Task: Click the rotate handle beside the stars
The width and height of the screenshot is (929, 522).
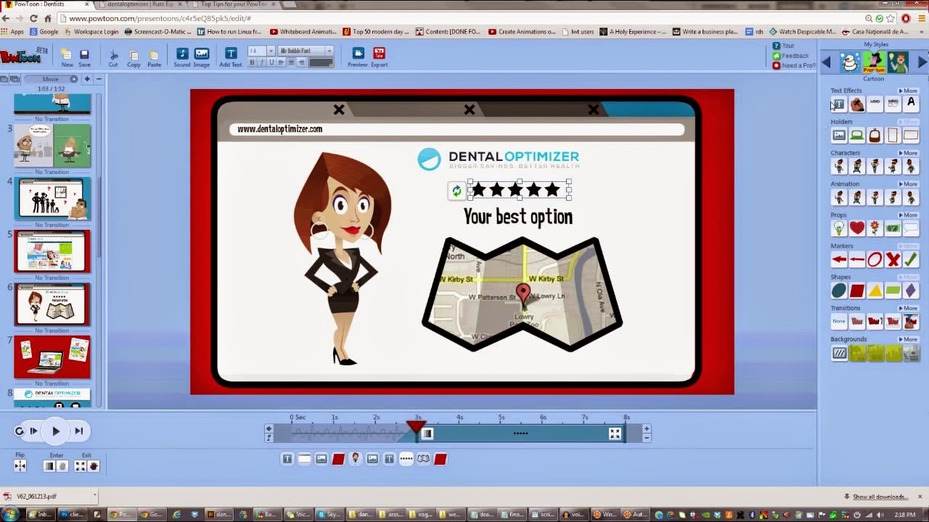Action: click(x=457, y=191)
